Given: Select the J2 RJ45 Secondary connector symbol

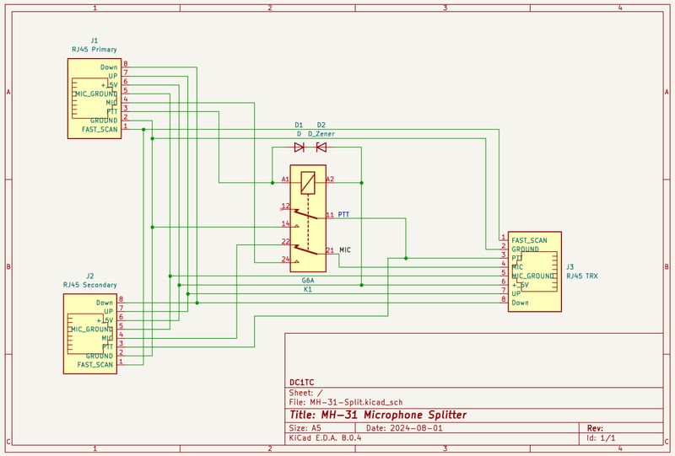Looking at the screenshot, I should coord(89,334).
